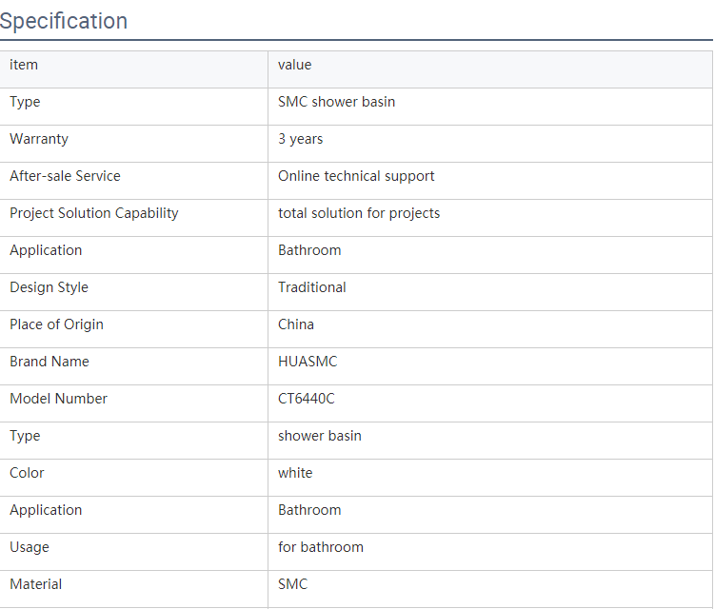The image size is (715, 609).
Task: Click the 'for bathroom' usage value
Action: coord(321,547)
